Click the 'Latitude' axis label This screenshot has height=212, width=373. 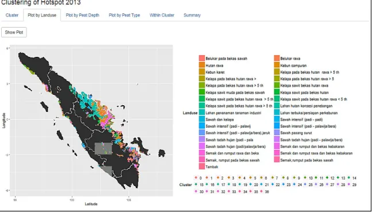tap(91, 204)
